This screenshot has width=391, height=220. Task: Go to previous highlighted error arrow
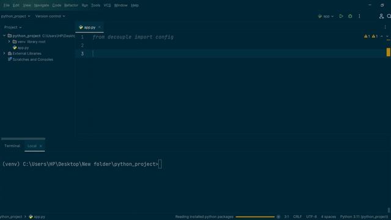coord(381,37)
